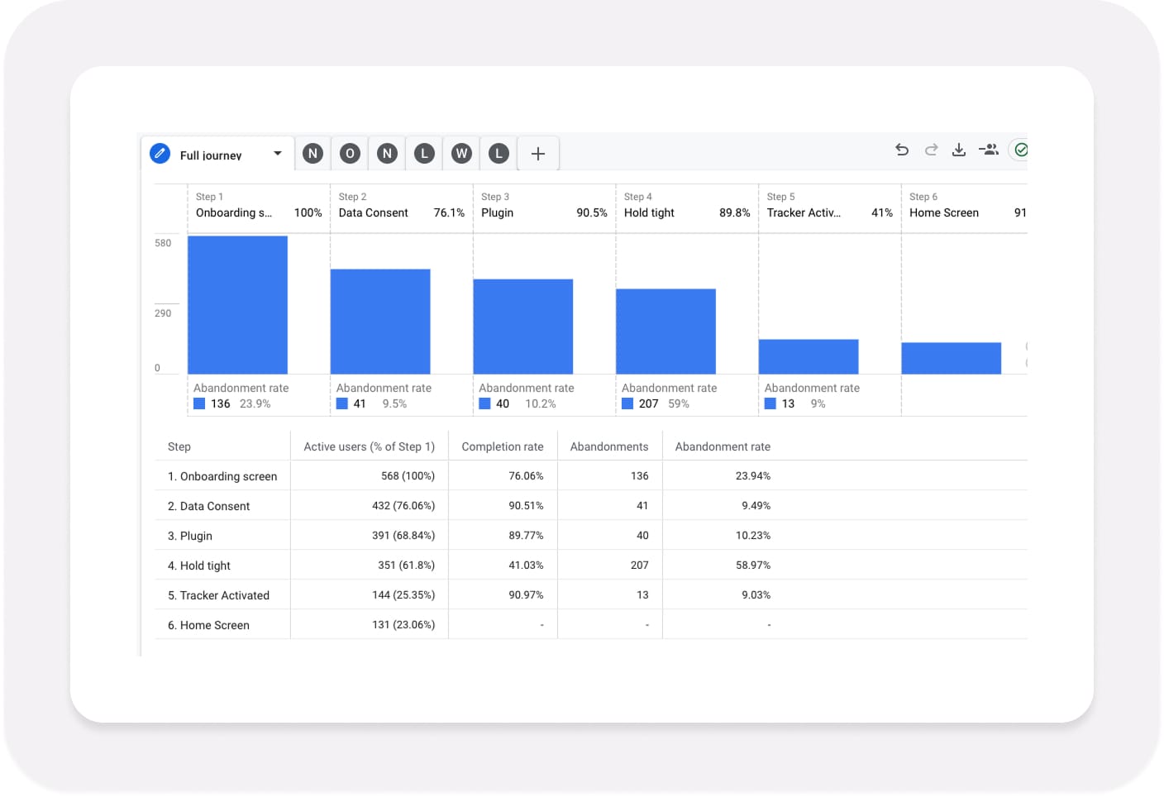This screenshot has height=797, width=1164.
Task: Click the blue swatch beside 136 abandonments
Action: [x=199, y=403]
